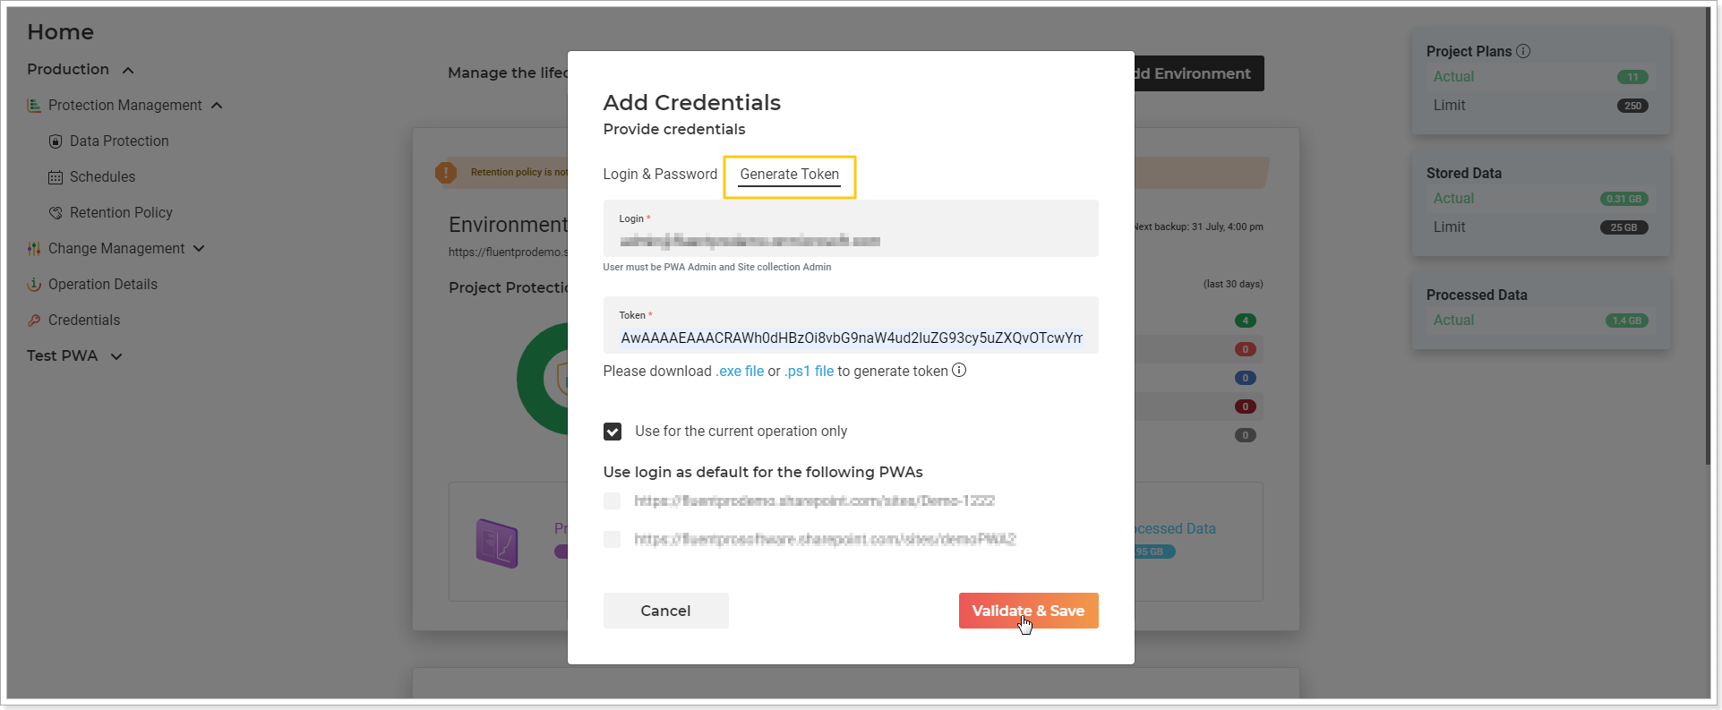Image resolution: width=1722 pixels, height=710 pixels.
Task: Expand the Change Management submenu chevron
Action: pyautogui.click(x=199, y=248)
